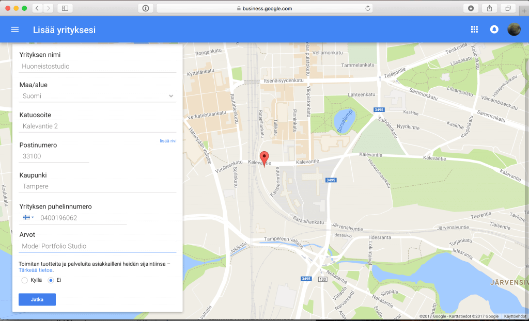Focus the Postinumero field

[x=54, y=156]
